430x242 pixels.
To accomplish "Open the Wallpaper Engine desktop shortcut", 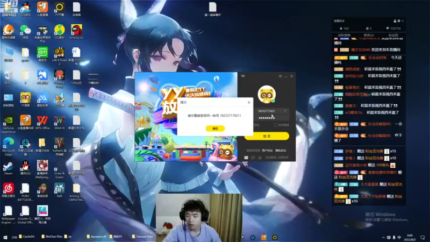I will tap(8, 215).
